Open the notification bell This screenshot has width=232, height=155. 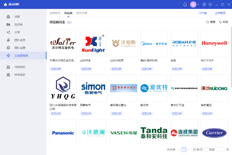click(x=185, y=5)
